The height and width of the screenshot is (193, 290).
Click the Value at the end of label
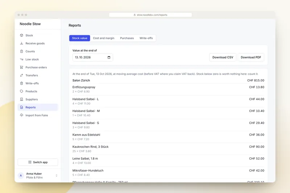84,51
